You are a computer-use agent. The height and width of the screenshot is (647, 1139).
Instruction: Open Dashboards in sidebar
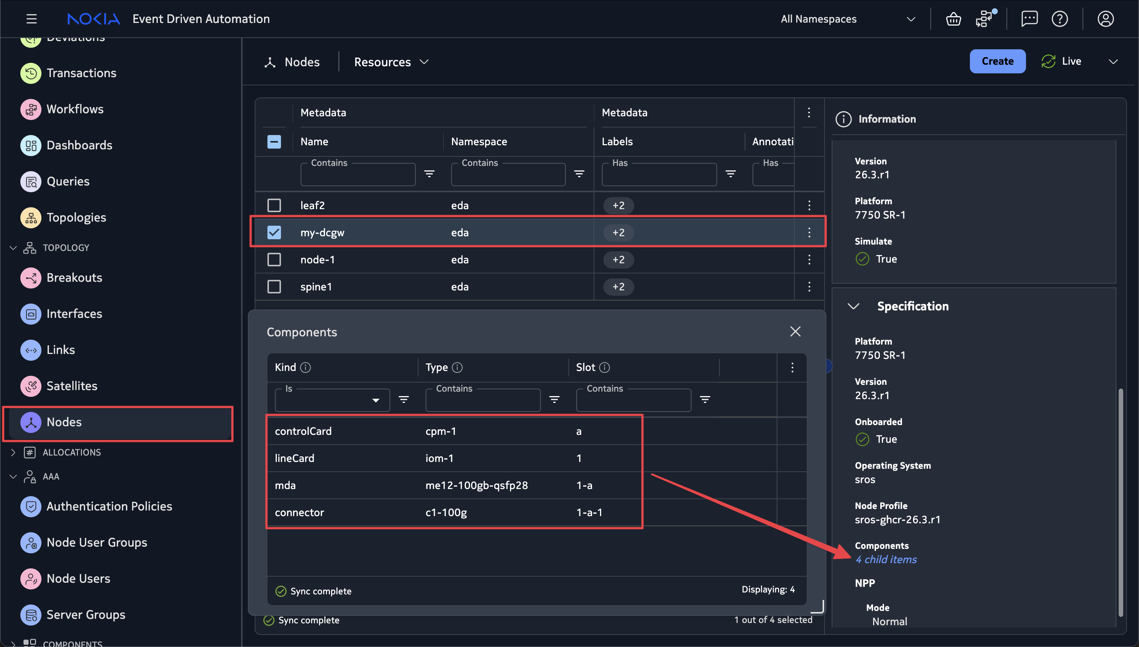coord(79,145)
